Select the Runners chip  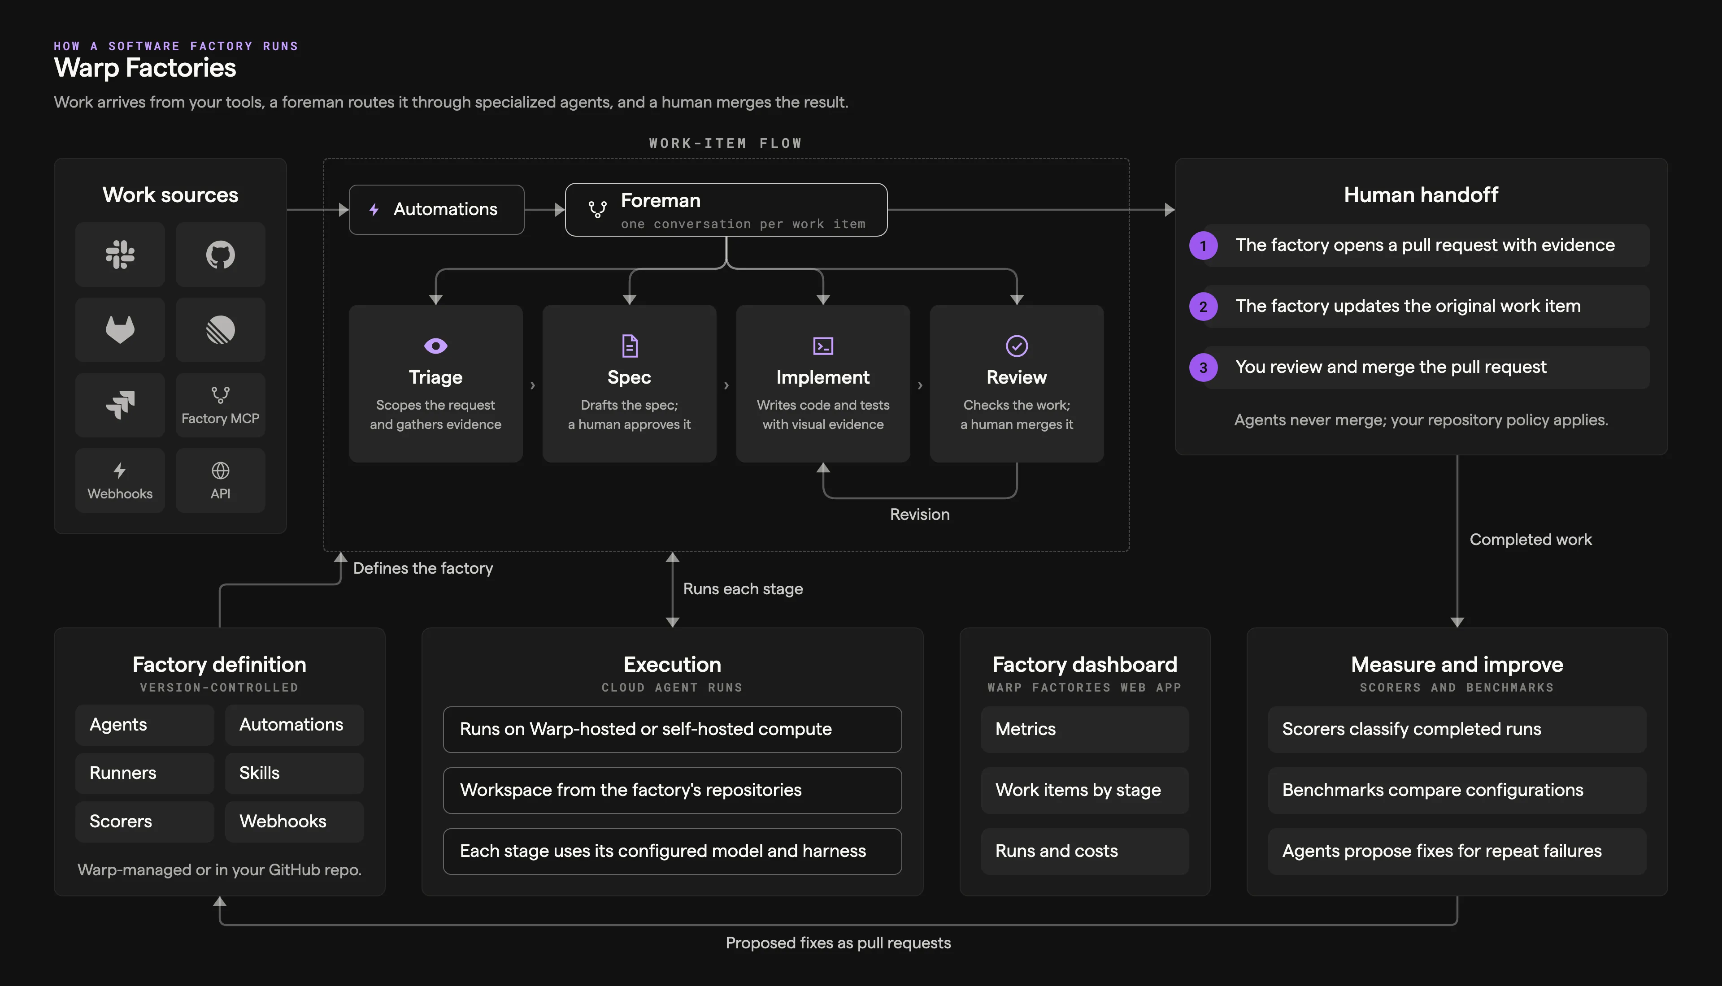(145, 774)
